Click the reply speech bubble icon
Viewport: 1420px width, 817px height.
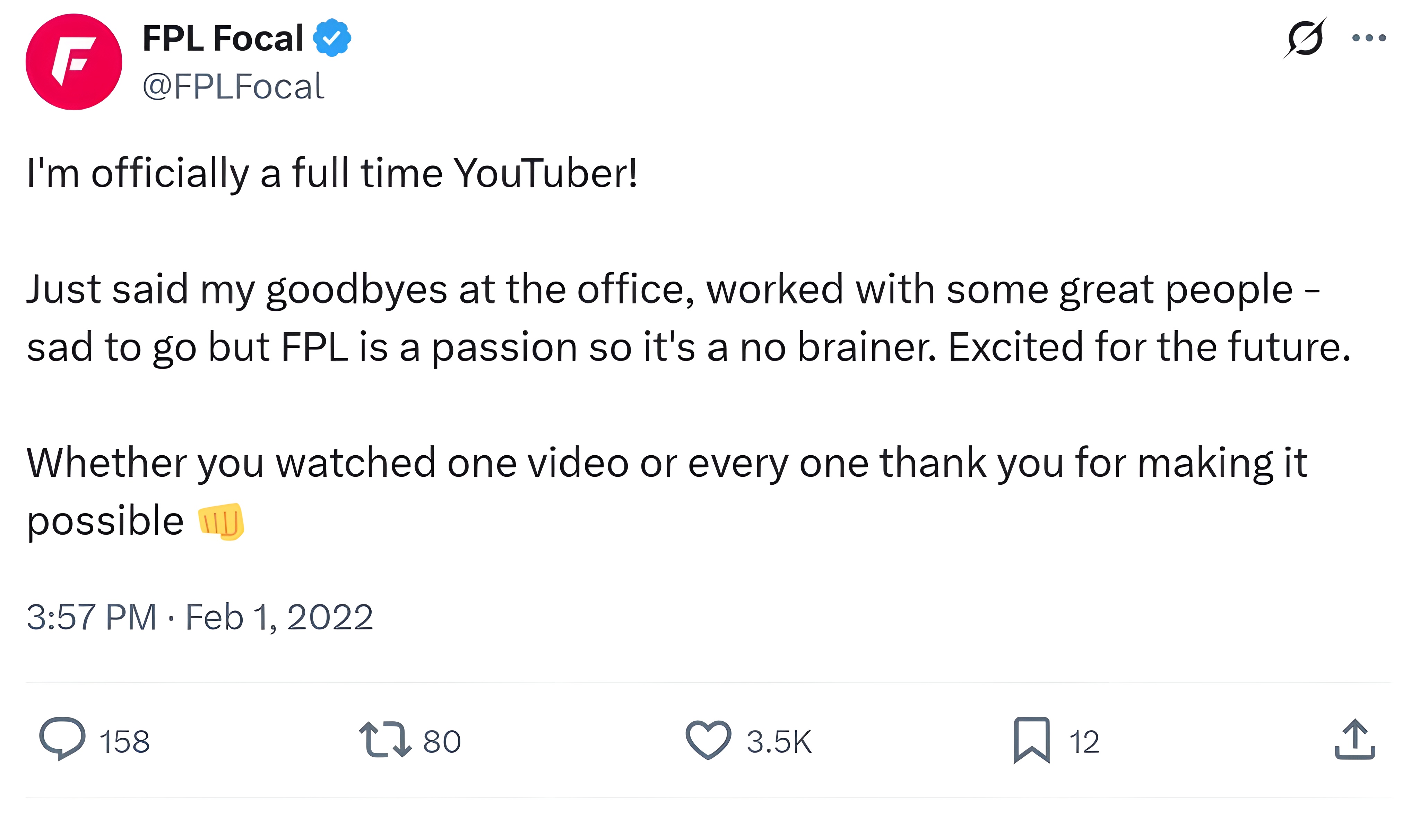(x=62, y=739)
